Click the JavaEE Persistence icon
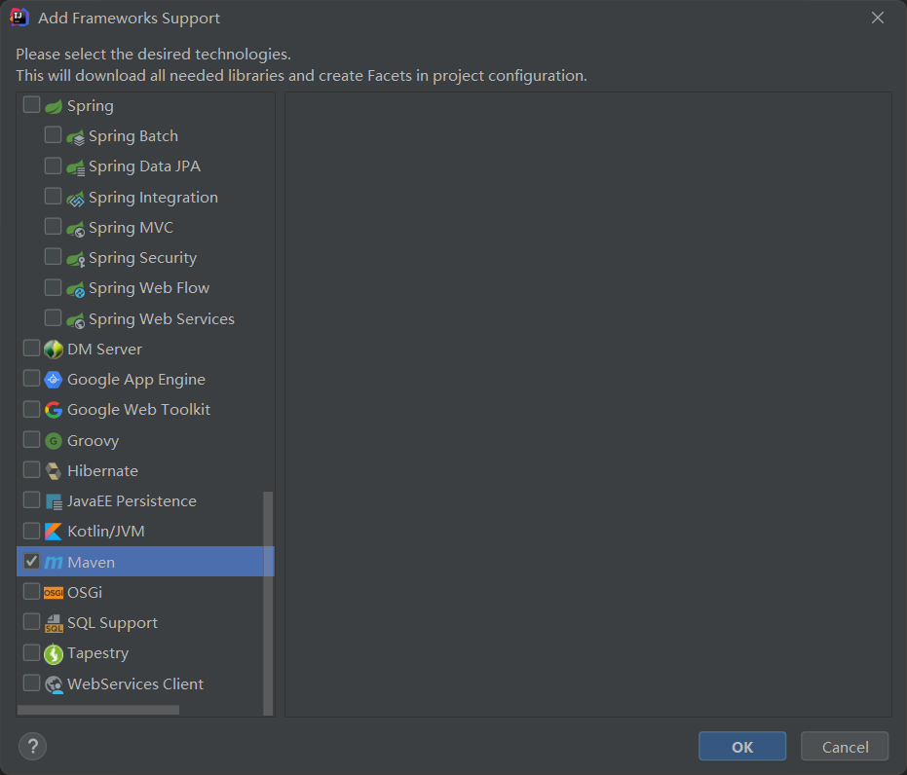Image resolution: width=907 pixels, height=775 pixels. pyautogui.click(x=54, y=501)
